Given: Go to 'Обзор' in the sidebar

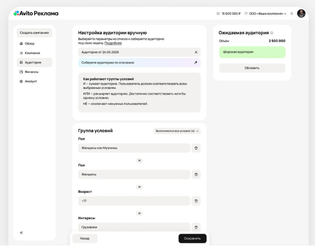Looking at the screenshot, I should coord(29,44).
